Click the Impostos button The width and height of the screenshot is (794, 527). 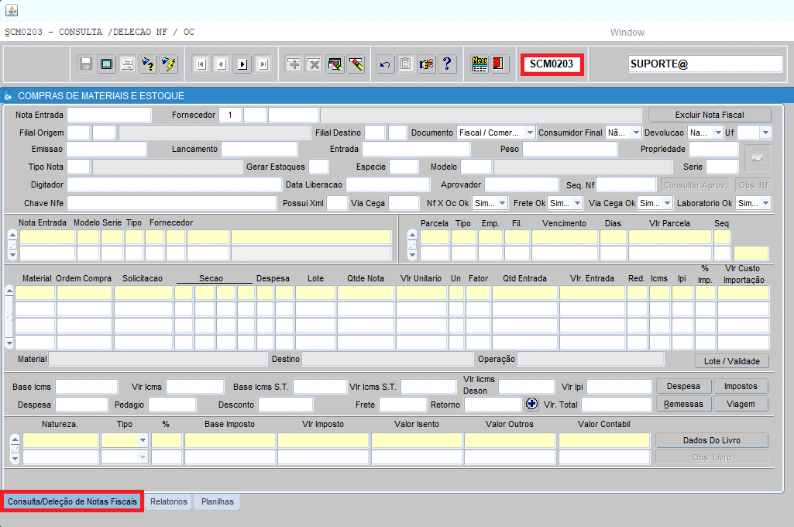tap(741, 386)
